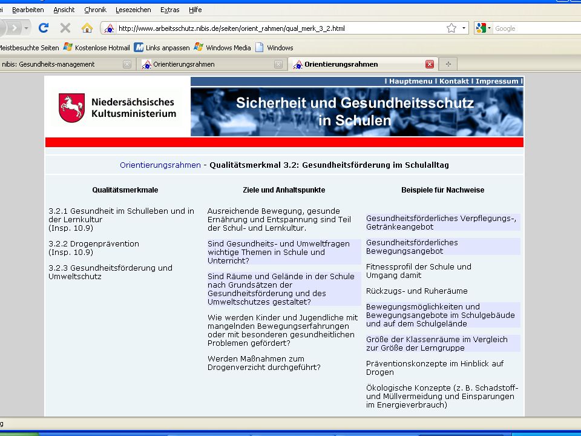Viewport: 581px width, 436px height.
Task: Open the Impressum link
Action: point(497,81)
